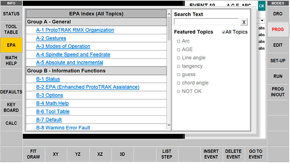This screenshot has width=290, height=163.
Task: Open the TOOL TABLE
Action: 11,29
